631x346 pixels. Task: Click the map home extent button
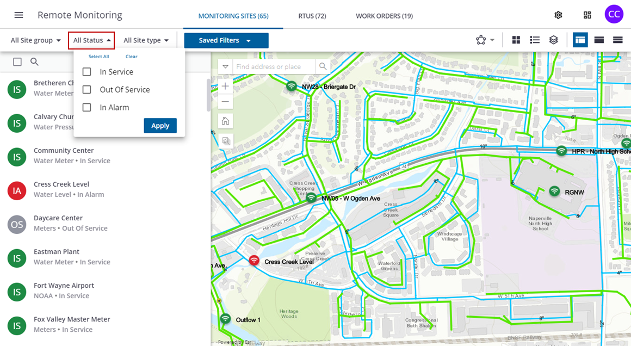(x=225, y=121)
